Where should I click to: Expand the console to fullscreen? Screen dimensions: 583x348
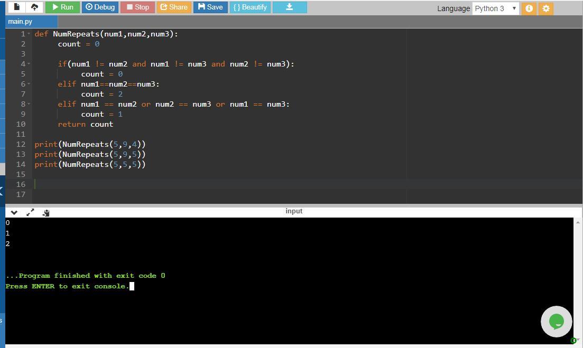pos(30,212)
